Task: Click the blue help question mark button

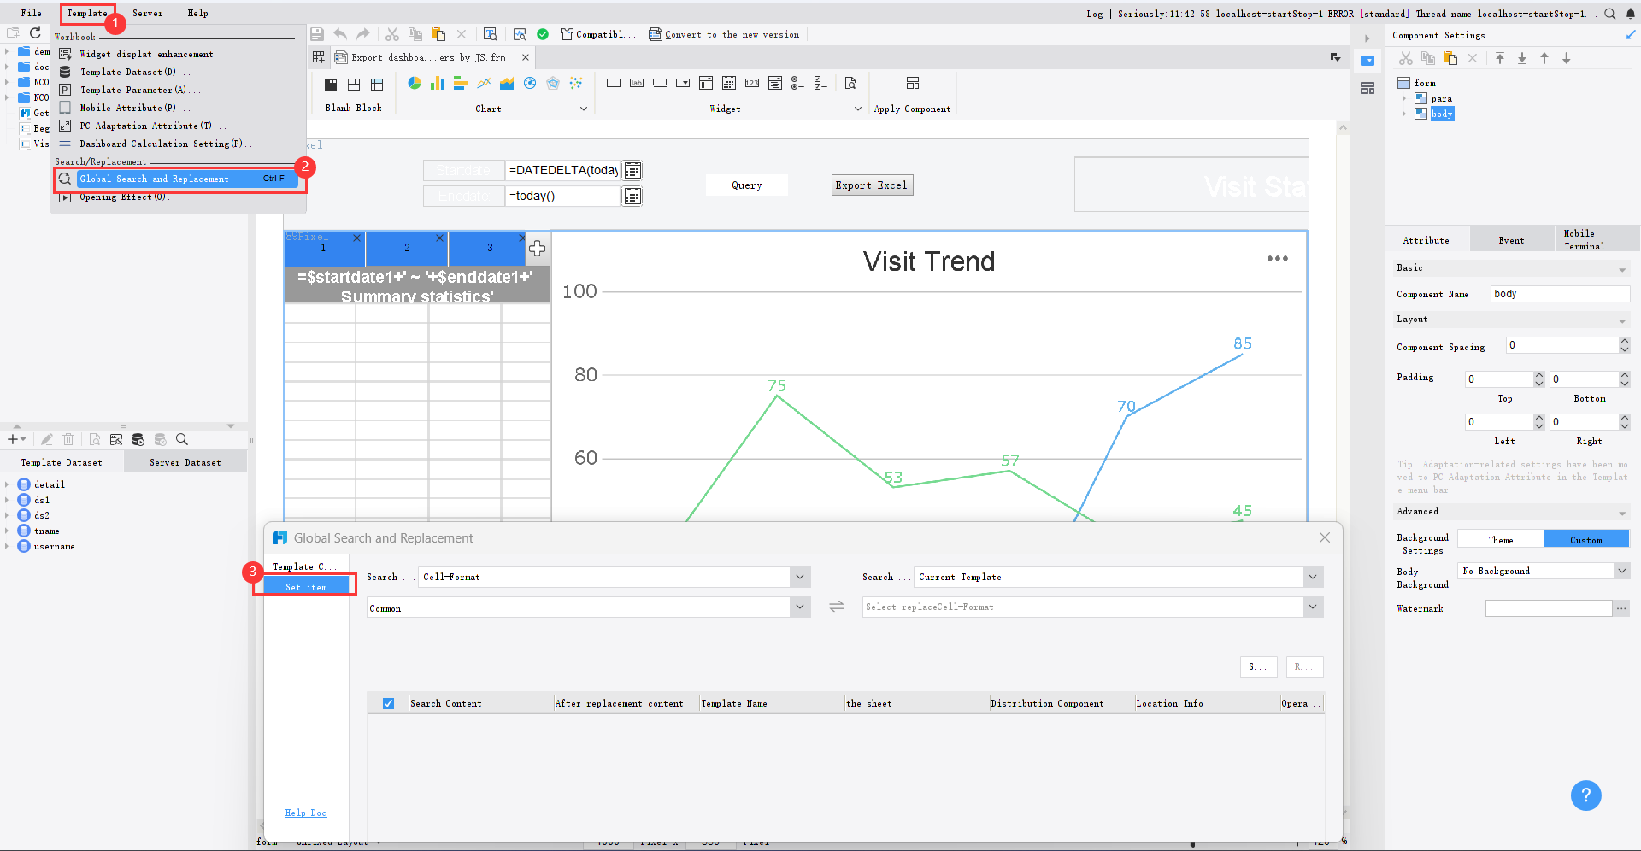Action: [1585, 795]
